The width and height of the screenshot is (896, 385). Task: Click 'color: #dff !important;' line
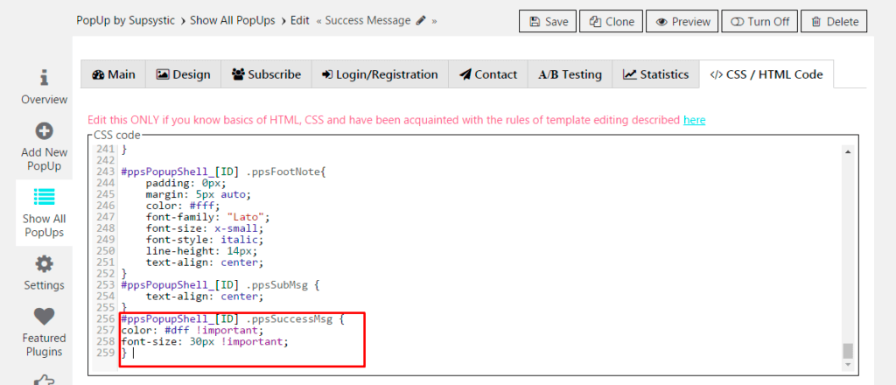click(x=192, y=331)
